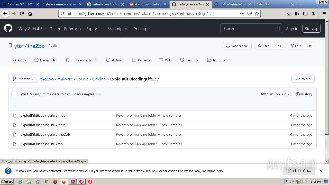Fork the repository
Screen dimensions: 329x185
[x=296, y=46]
